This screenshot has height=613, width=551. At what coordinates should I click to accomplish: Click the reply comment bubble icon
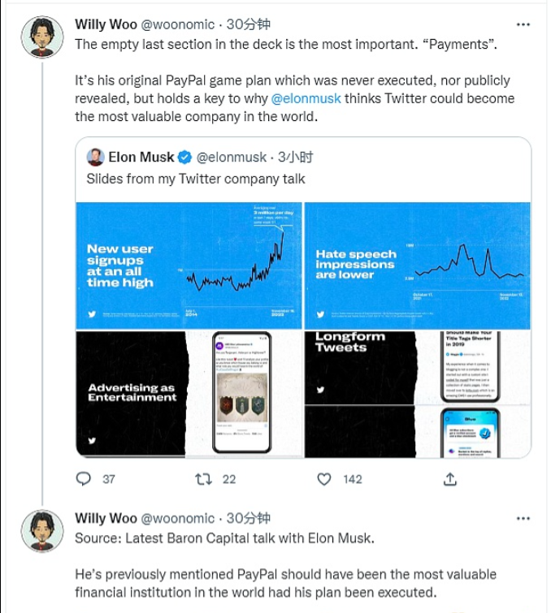click(x=84, y=479)
